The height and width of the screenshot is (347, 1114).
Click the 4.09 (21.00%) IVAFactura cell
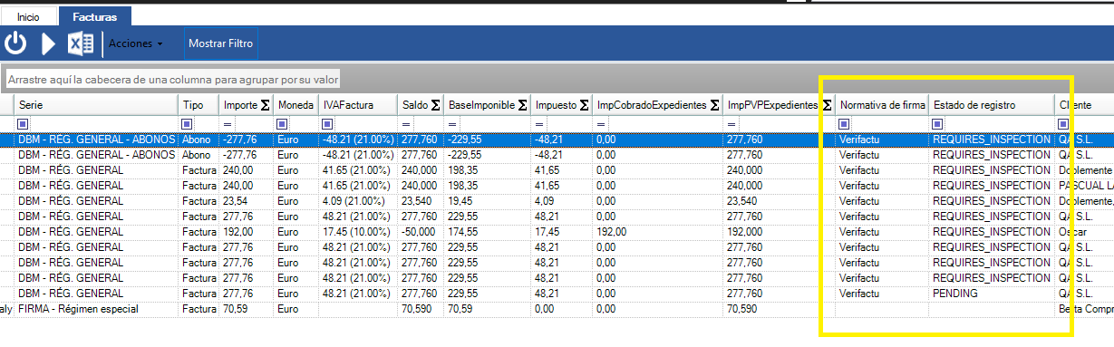tap(358, 201)
